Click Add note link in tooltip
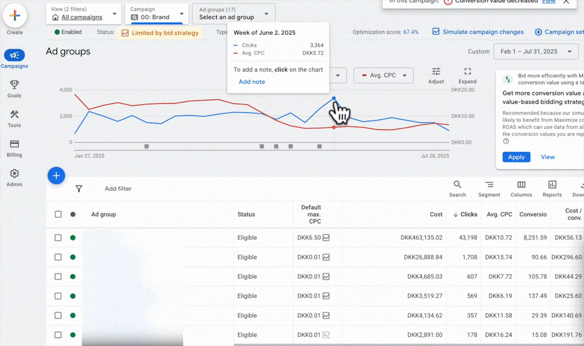584x346 pixels. 252,82
